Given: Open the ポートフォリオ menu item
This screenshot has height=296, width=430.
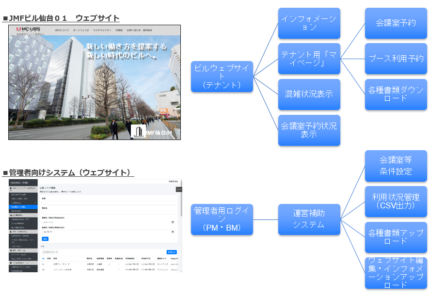Looking at the screenshot, I should point(80,30).
